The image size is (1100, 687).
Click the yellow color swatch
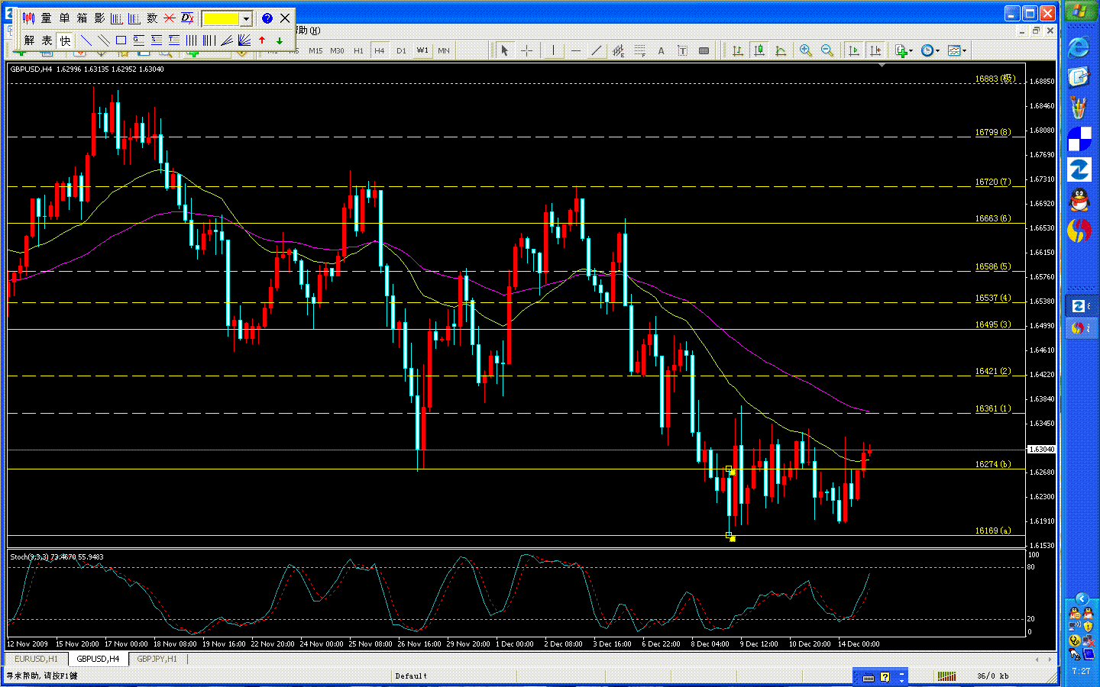tap(221, 18)
